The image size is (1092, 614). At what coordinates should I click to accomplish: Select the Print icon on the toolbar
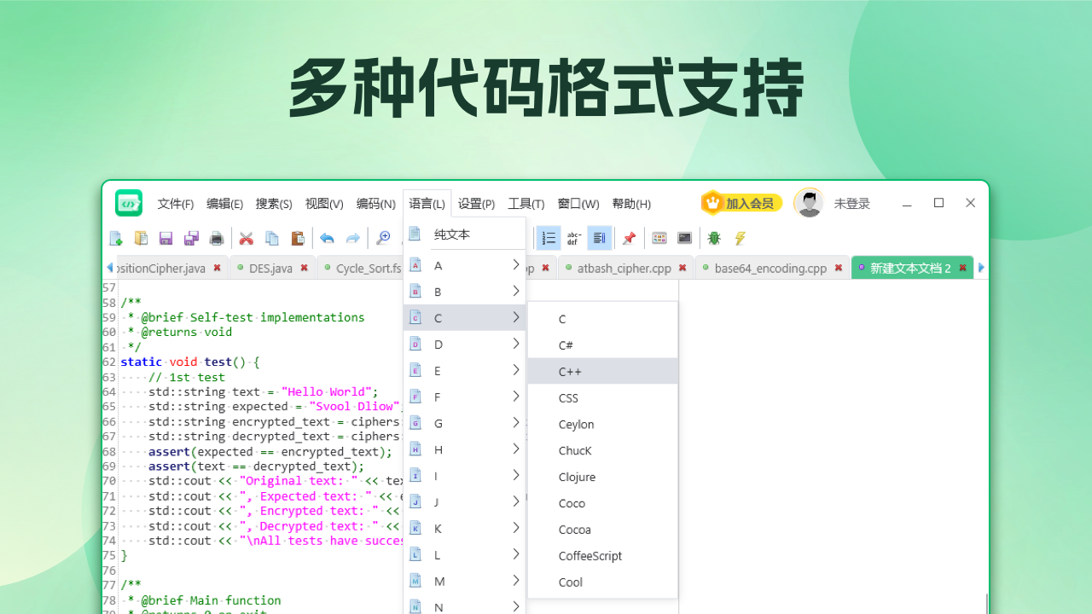[216, 238]
